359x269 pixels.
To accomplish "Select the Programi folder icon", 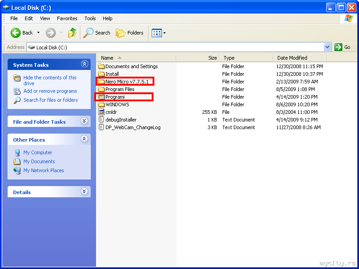I will (x=101, y=97).
